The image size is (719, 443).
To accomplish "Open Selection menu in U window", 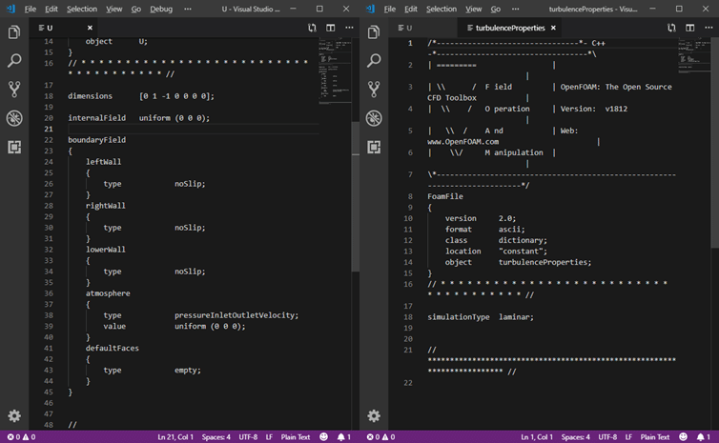I will 82,9.
